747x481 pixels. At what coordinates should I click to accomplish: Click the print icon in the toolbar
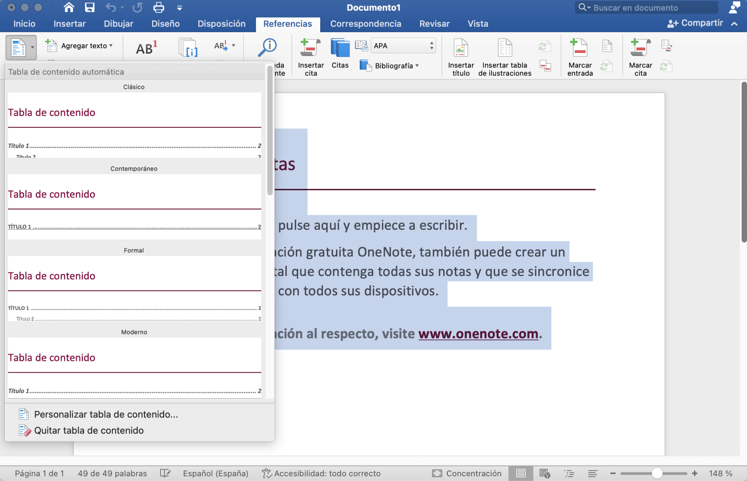[x=159, y=7]
